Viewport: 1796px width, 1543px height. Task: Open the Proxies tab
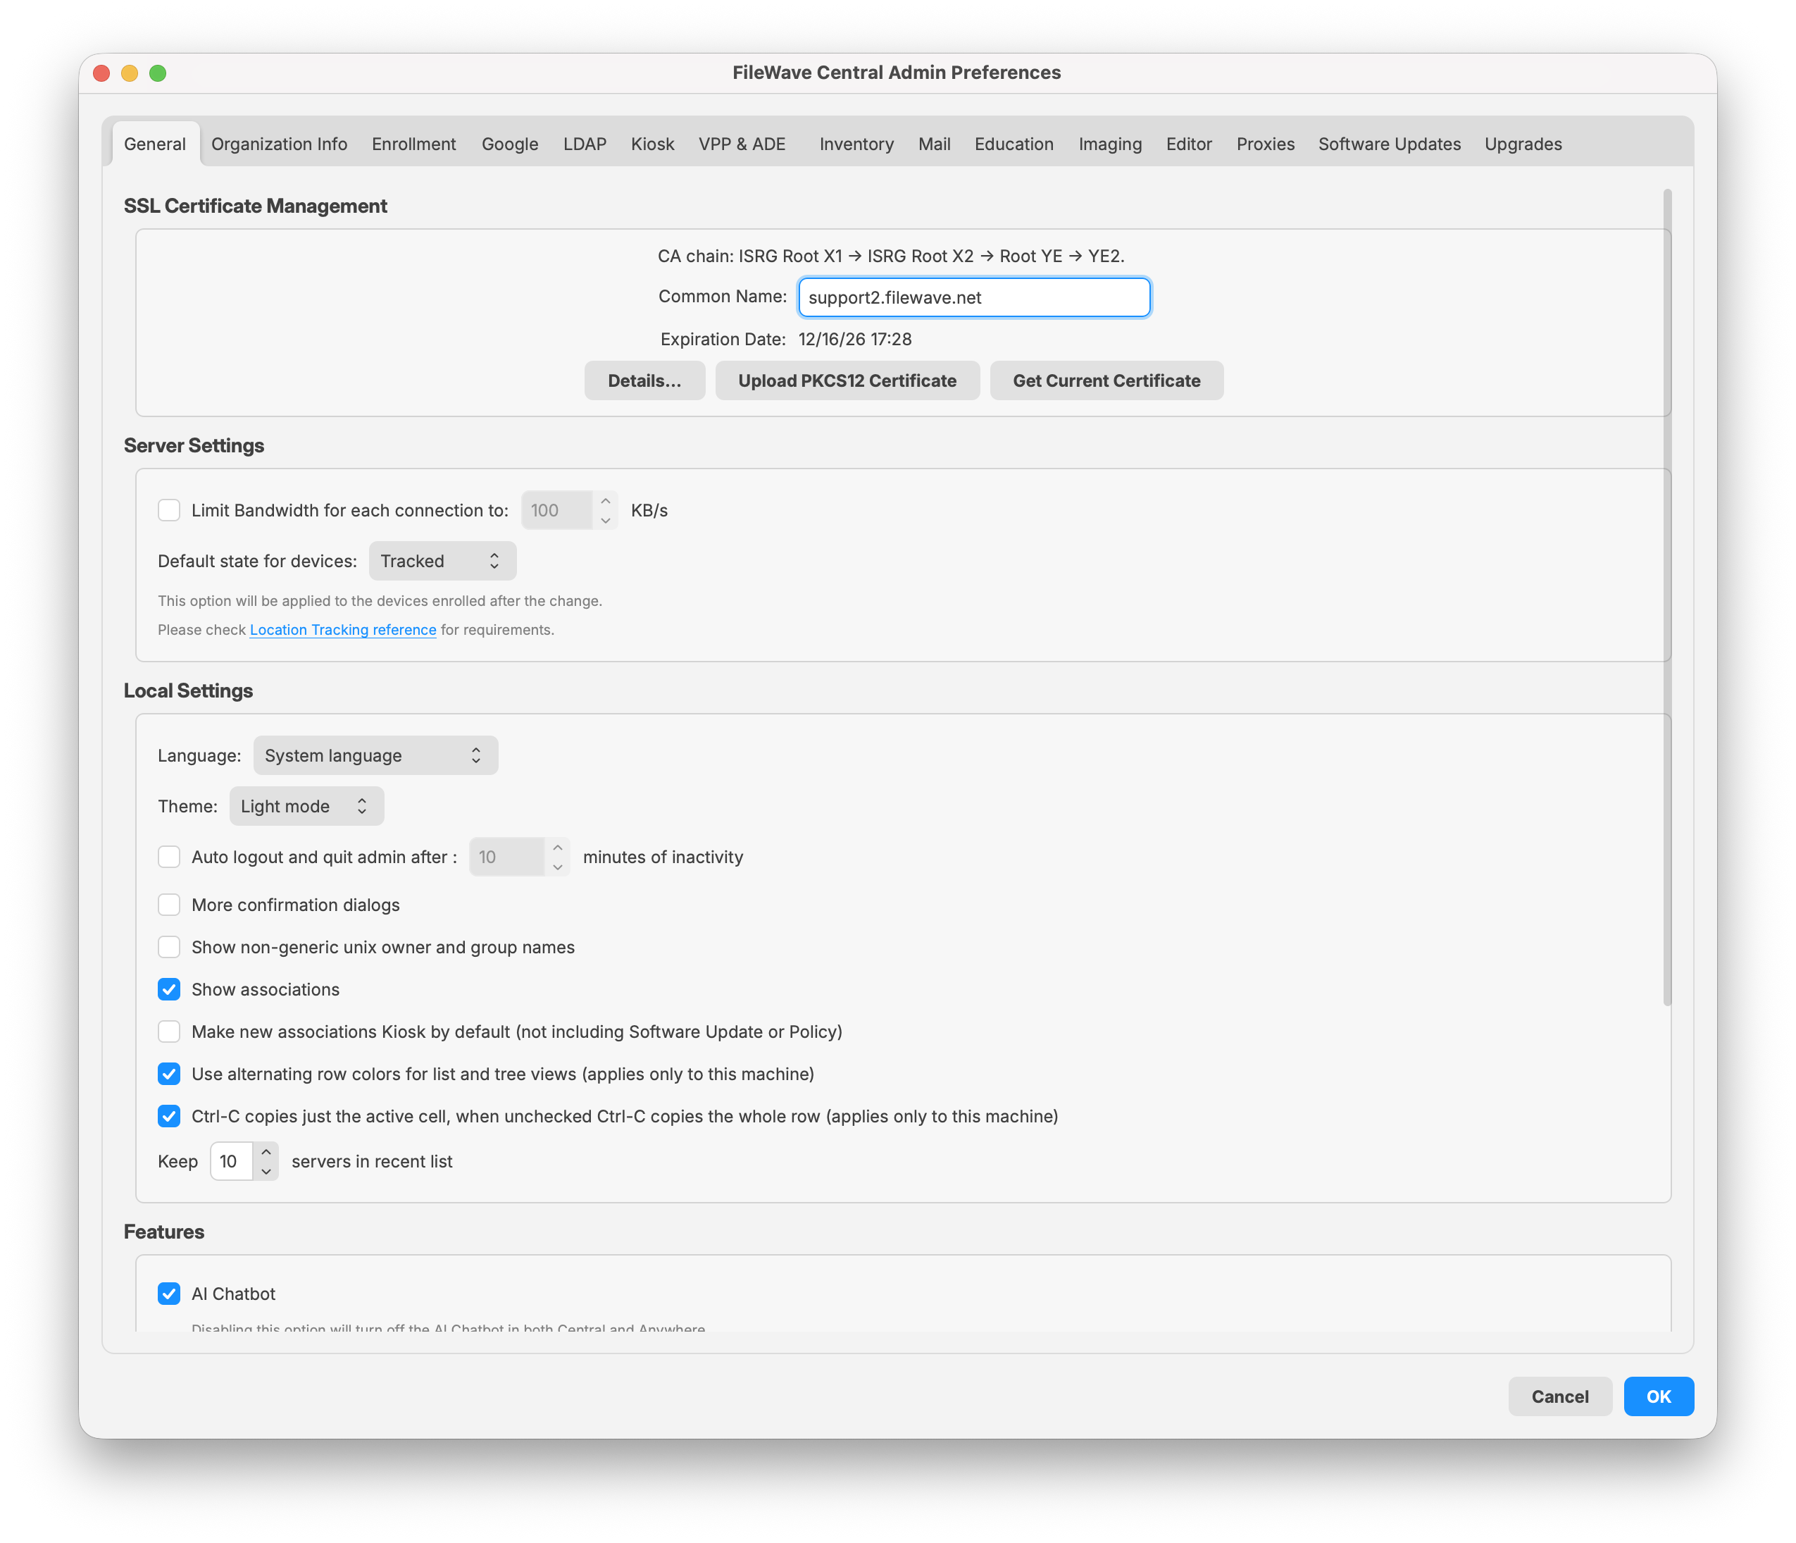[1265, 144]
